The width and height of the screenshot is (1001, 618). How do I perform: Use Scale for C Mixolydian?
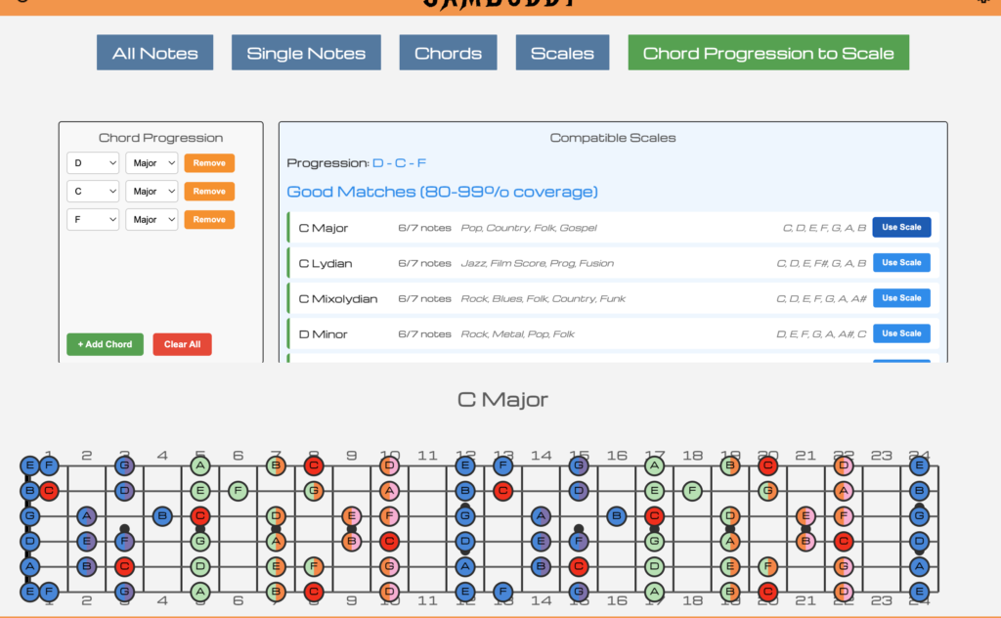point(901,298)
